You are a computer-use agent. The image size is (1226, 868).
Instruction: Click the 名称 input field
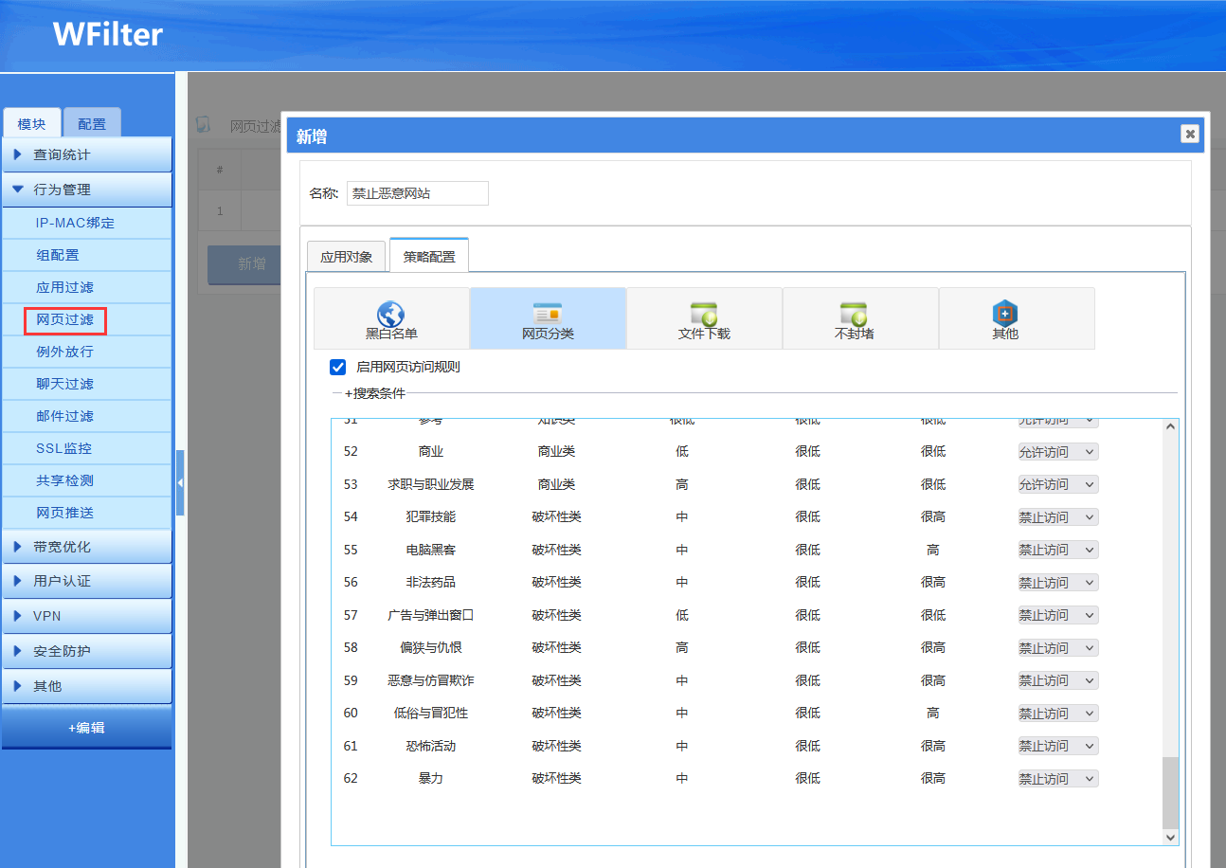[417, 193]
